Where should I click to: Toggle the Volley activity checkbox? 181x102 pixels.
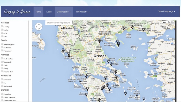click(2, 68)
